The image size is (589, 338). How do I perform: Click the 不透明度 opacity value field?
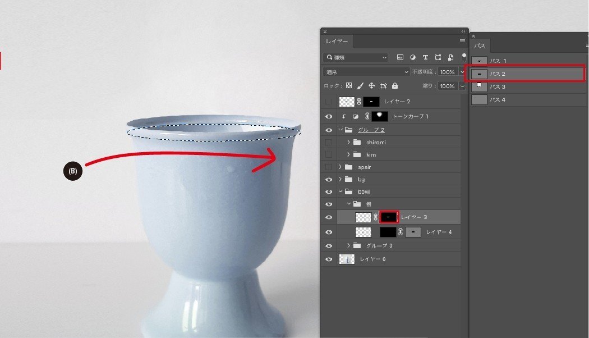tap(448, 72)
